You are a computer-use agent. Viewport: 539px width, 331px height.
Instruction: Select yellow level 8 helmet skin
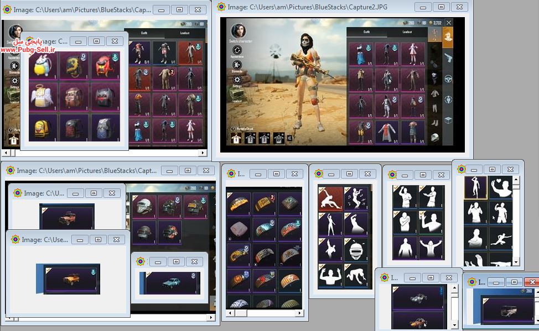(x=195, y=207)
